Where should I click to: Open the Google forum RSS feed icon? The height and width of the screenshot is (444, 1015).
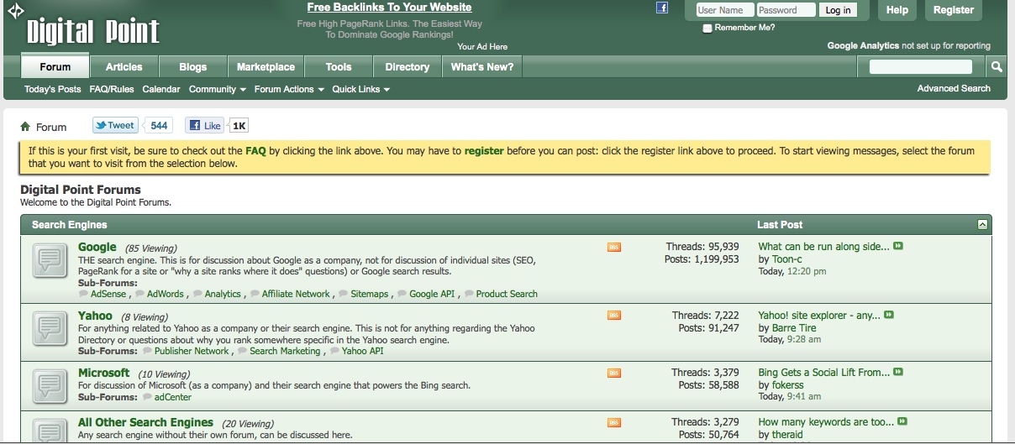pyautogui.click(x=613, y=247)
